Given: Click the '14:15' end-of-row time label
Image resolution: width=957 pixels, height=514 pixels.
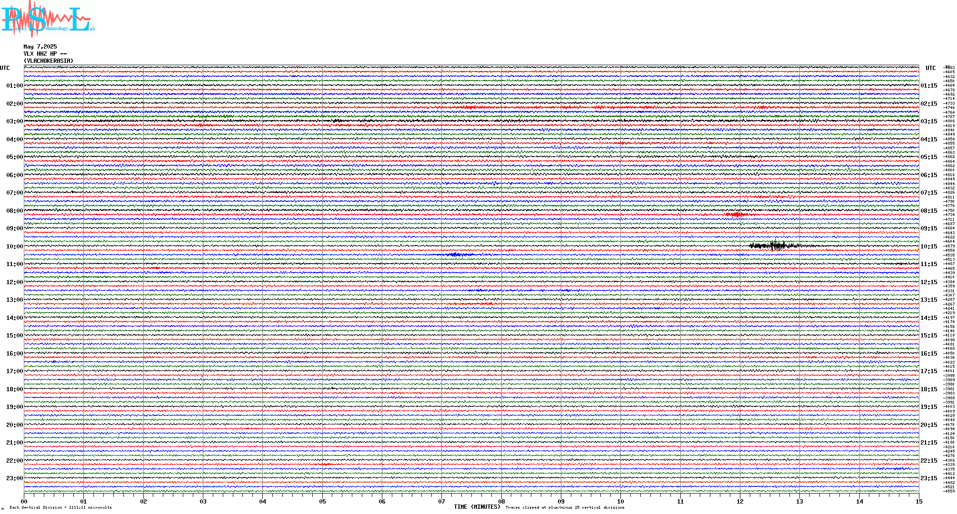Looking at the screenshot, I should (x=929, y=318).
